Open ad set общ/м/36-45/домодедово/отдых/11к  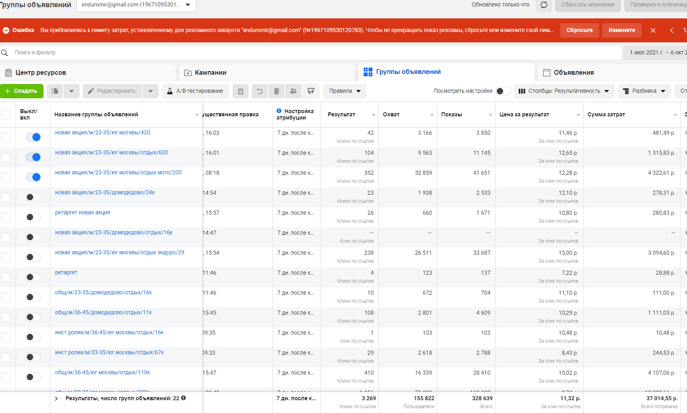click(103, 313)
